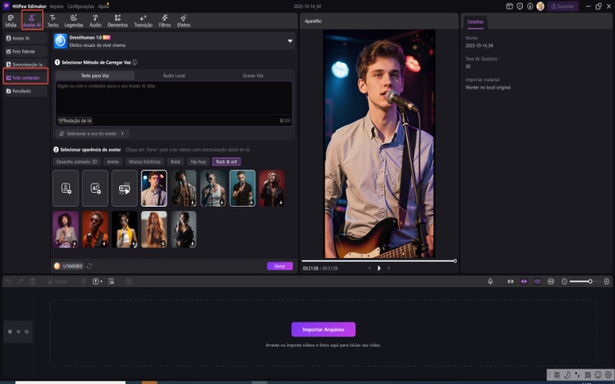
Task: Select the Hip-hop style chip
Action: click(x=198, y=162)
